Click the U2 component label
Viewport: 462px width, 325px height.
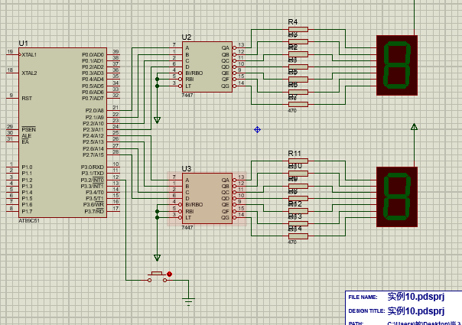(187, 37)
